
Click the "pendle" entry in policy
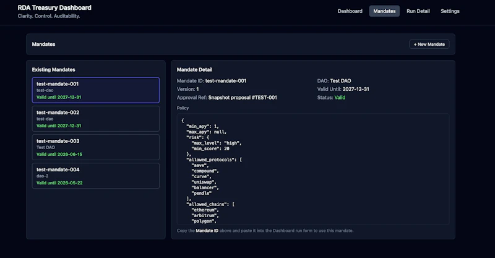coord(201,193)
